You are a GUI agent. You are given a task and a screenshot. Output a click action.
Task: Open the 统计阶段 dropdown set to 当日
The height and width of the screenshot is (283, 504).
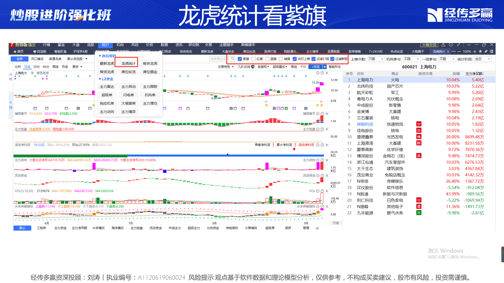click(x=483, y=59)
